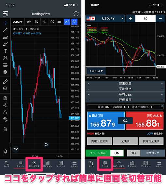166x185 pixels.
Task: Delete drawings with trash icon
Action: click(5, 129)
